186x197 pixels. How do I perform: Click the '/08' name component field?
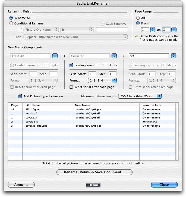[x=149, y=56]
